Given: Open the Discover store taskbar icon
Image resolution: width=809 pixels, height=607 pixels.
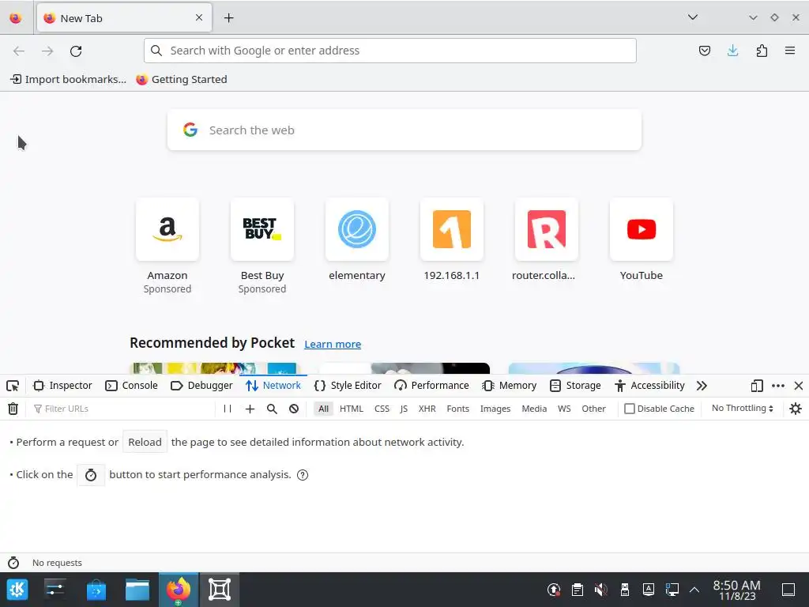Looking at the screenshot, I should [x=96, y=590].
